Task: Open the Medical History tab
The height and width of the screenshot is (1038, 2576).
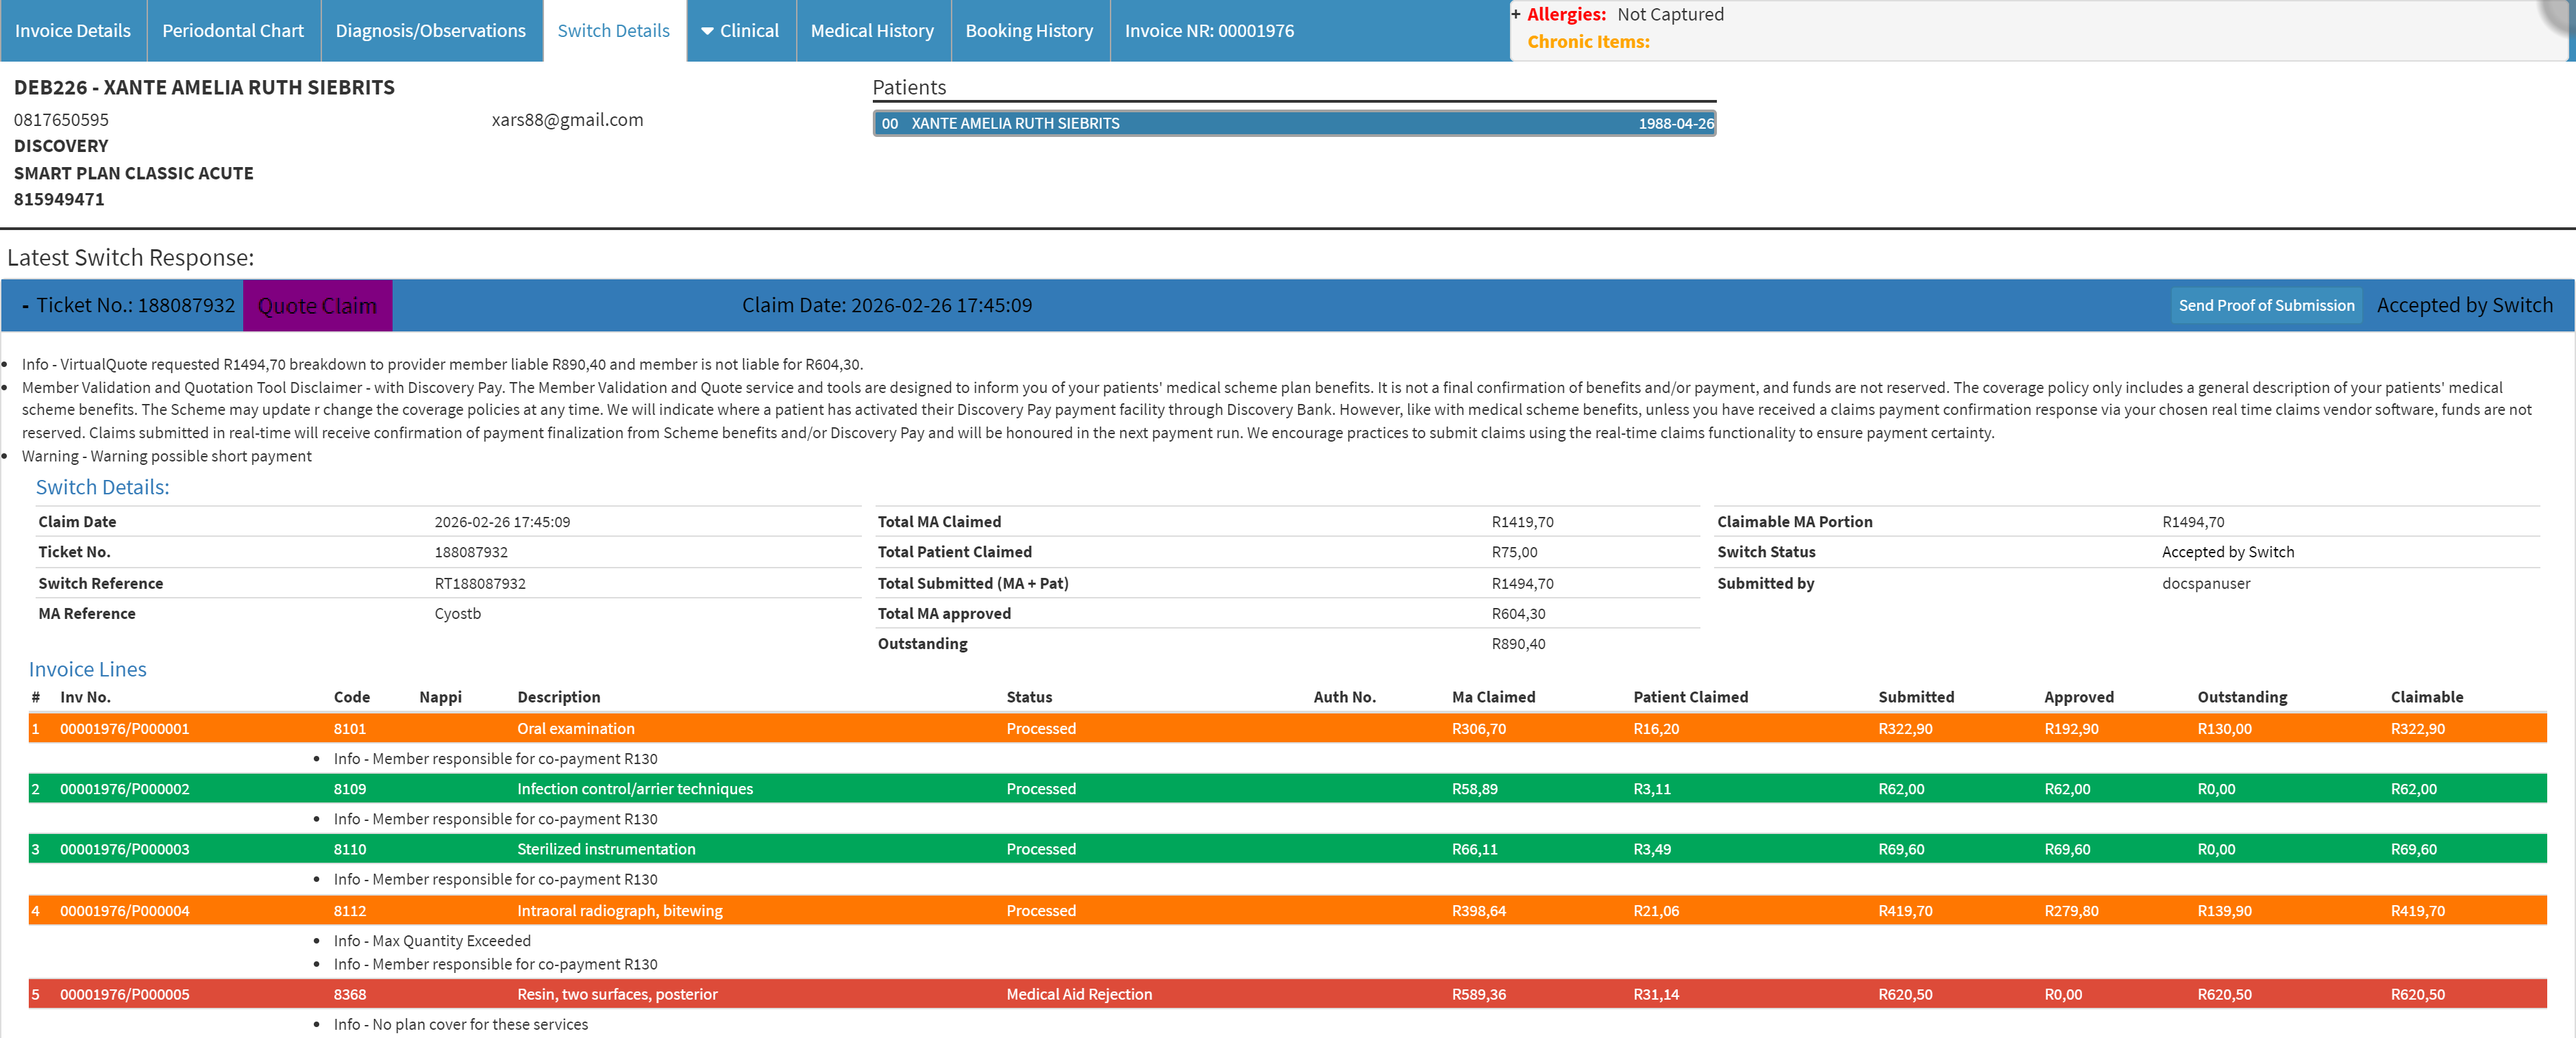Action: (x=872, y=31)
